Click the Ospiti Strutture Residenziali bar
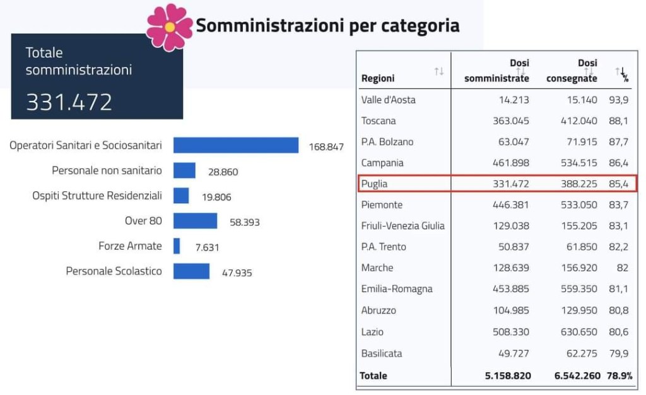The width and height of the screenshot is (646, 395). (x=181, y=196)
